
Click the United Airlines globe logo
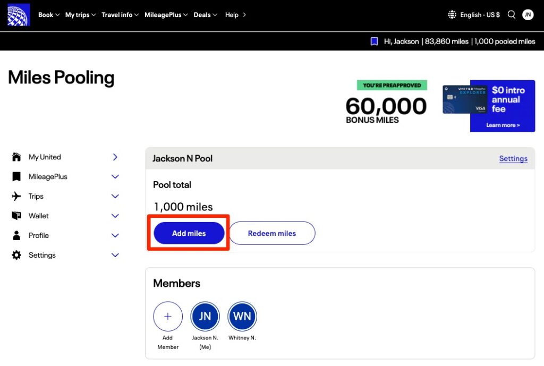pyautogui.click(x=18, y=14)
